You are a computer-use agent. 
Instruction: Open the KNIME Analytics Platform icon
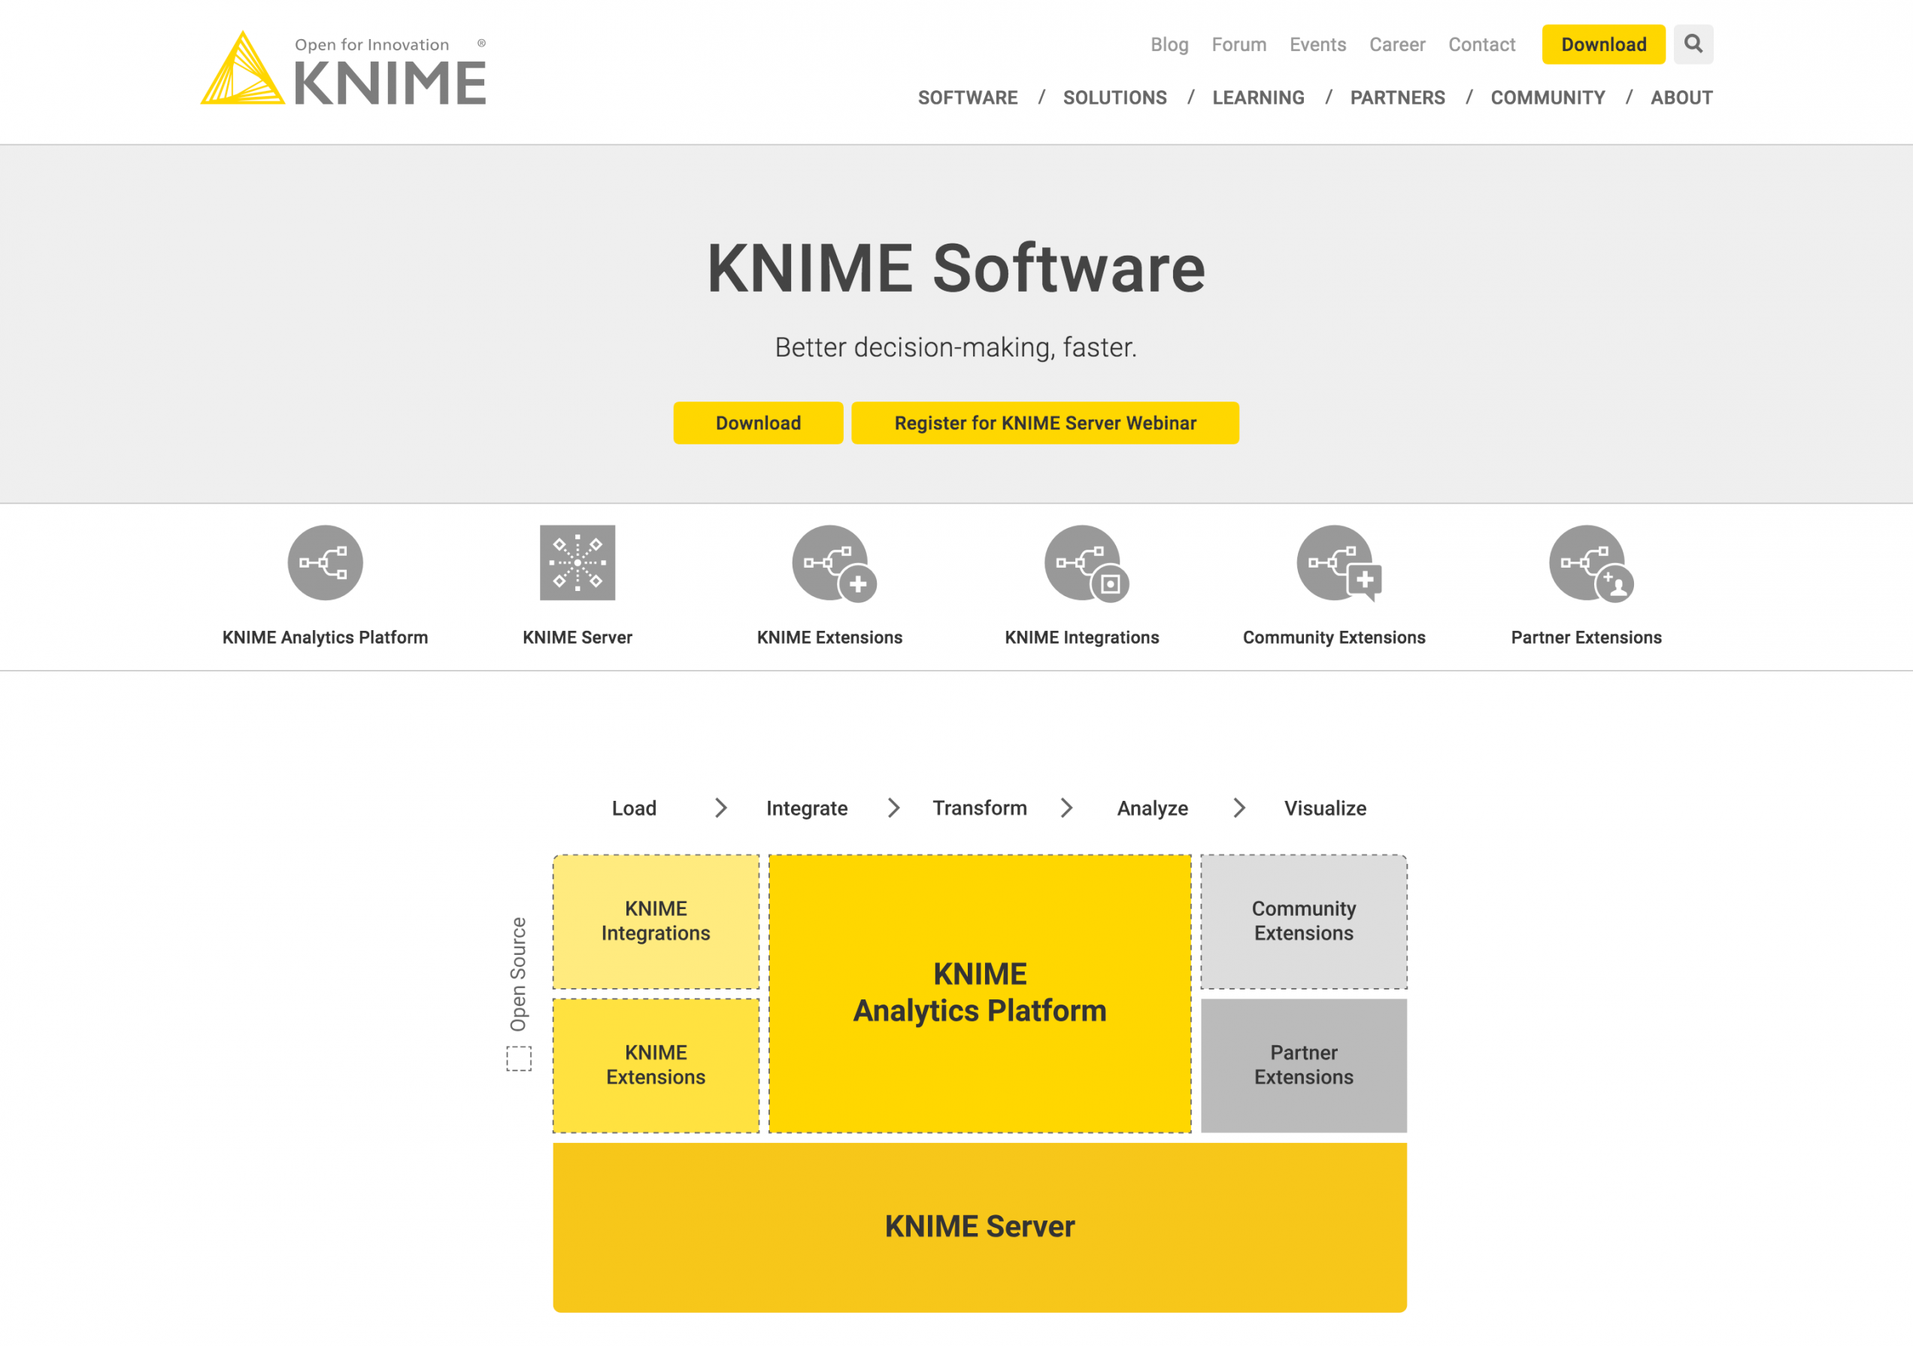[x=325, y=562]
